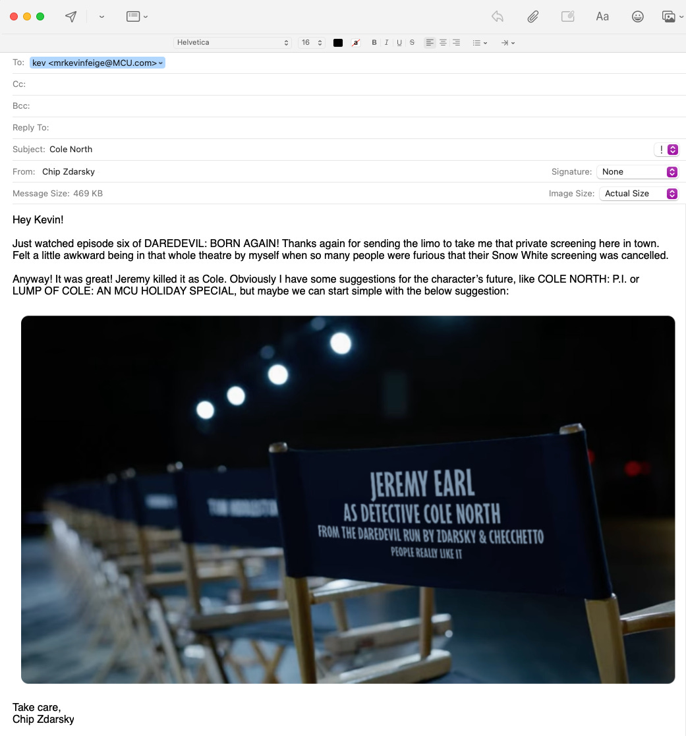
Task: Open the black text color swatch
Action: click(x=337, y=43)
